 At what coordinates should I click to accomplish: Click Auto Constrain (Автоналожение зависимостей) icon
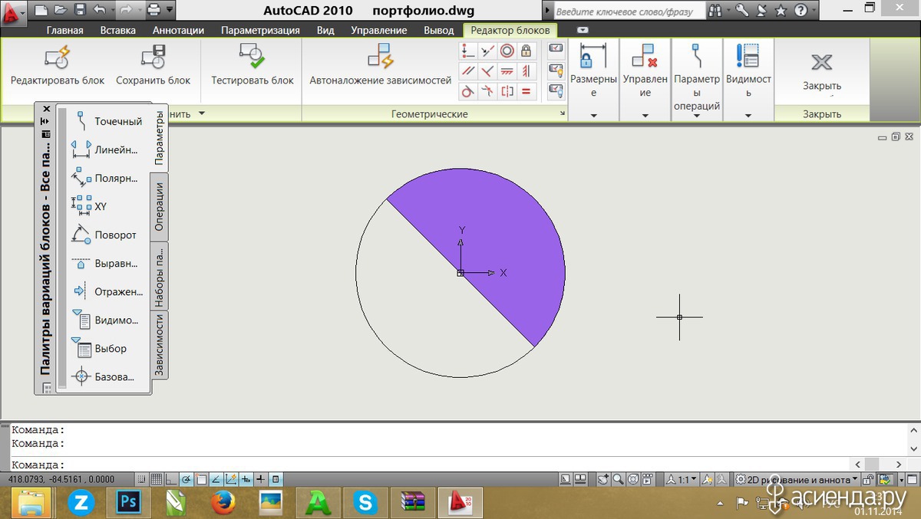coord(381,56)
